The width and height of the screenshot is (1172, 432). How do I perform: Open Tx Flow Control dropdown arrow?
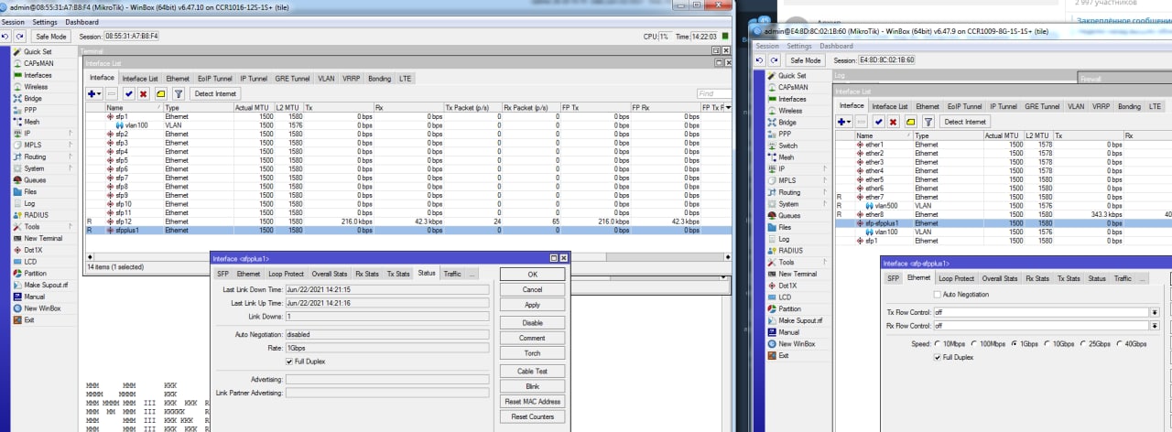1155,312
